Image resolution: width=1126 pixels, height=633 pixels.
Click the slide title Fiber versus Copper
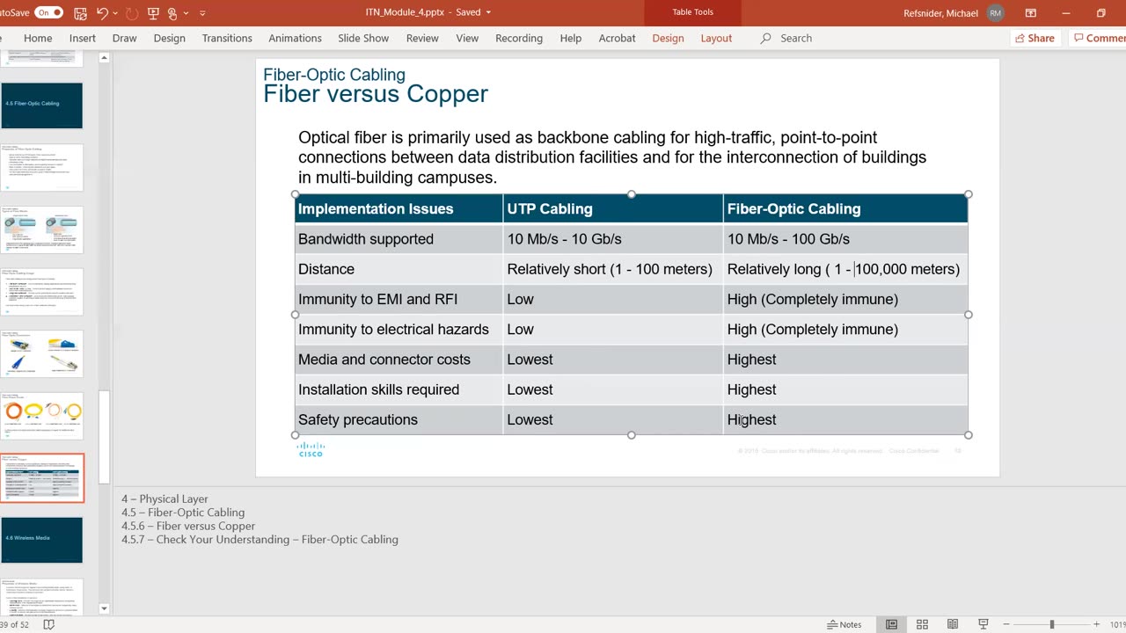tap(376, 94)
